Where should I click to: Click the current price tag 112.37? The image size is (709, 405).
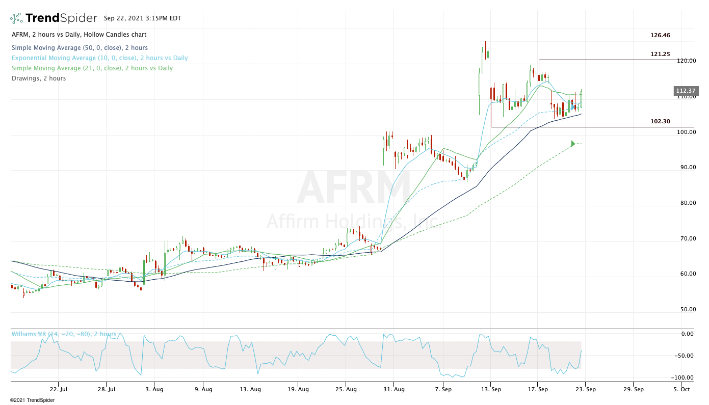(x=685, y=91)
